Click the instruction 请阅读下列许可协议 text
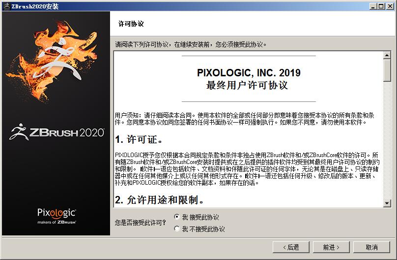The width and height of the screenshot is (397, 260). [x=191, y=45]
